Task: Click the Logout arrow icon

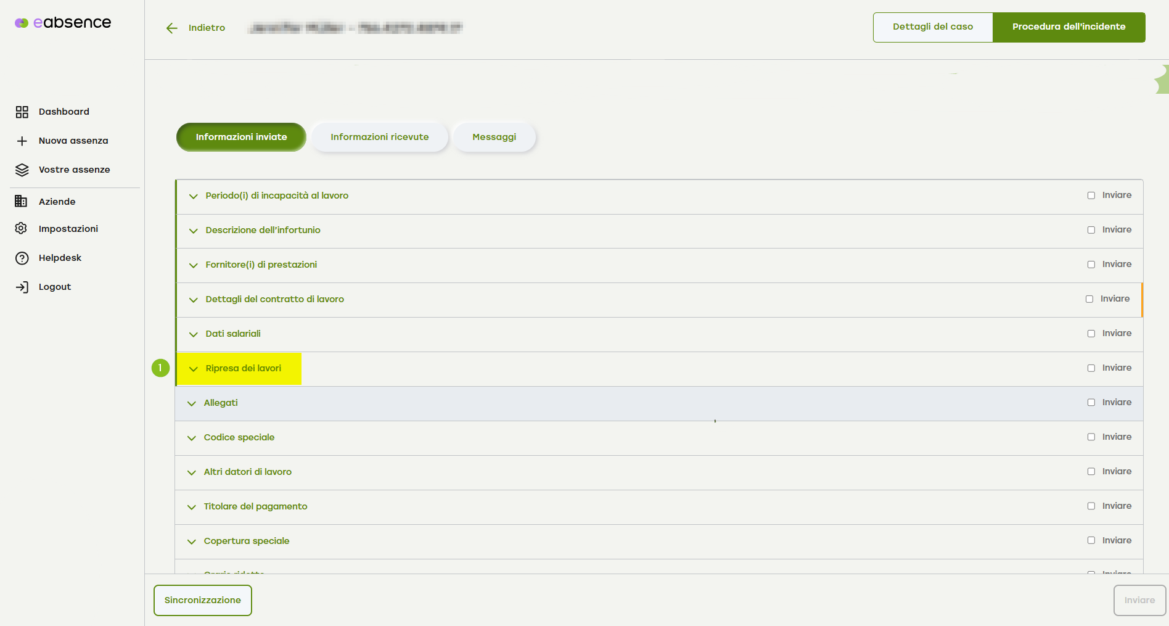Action: (x=22, y=287)
